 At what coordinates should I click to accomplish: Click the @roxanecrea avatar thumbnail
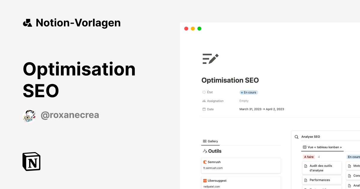tap(29, 115)
